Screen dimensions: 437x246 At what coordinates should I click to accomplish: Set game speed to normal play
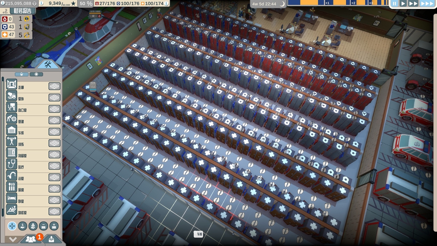tap(403, 4)
